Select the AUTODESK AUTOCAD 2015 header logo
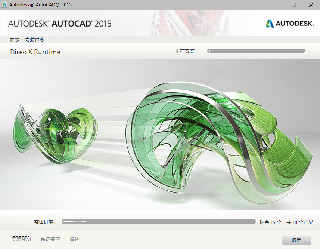The width and height of the screenshot is (320, 249). pyautogui.click(x=60, y=23)
